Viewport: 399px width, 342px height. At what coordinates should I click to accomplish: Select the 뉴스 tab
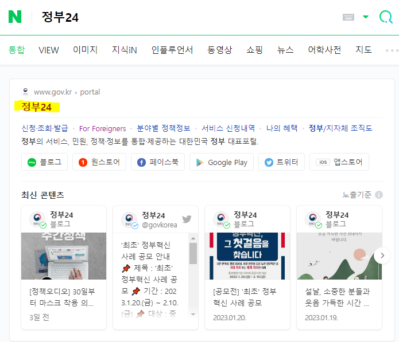pos(285,50)
